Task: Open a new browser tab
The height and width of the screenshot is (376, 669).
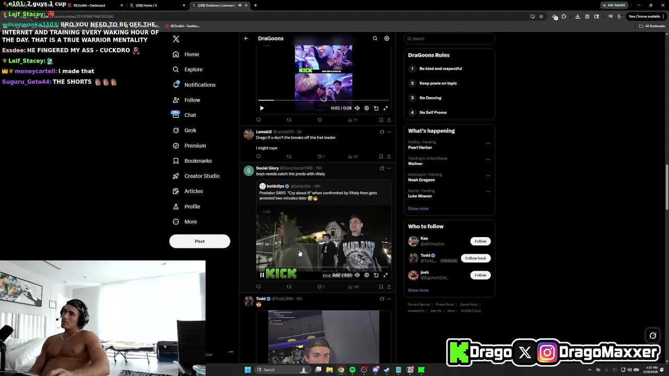Action: pos(255,5)
